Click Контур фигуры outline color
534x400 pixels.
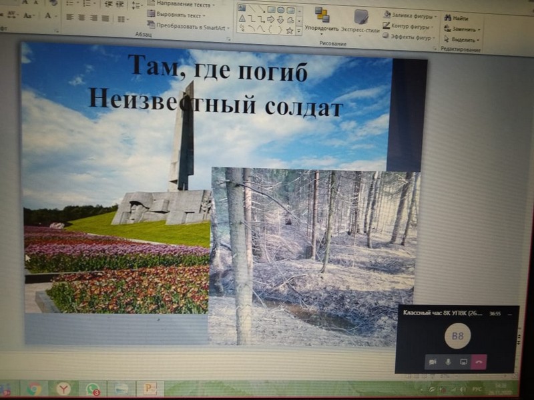tap(408, 26)
